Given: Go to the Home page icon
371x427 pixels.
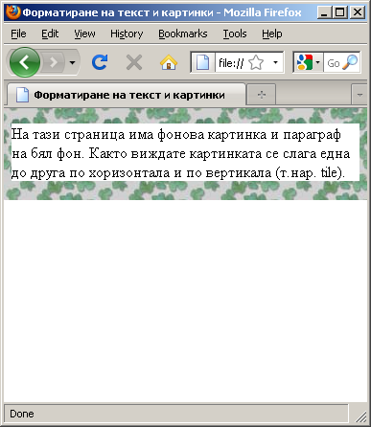Looking at the screenshot, I should click(169, 62).
